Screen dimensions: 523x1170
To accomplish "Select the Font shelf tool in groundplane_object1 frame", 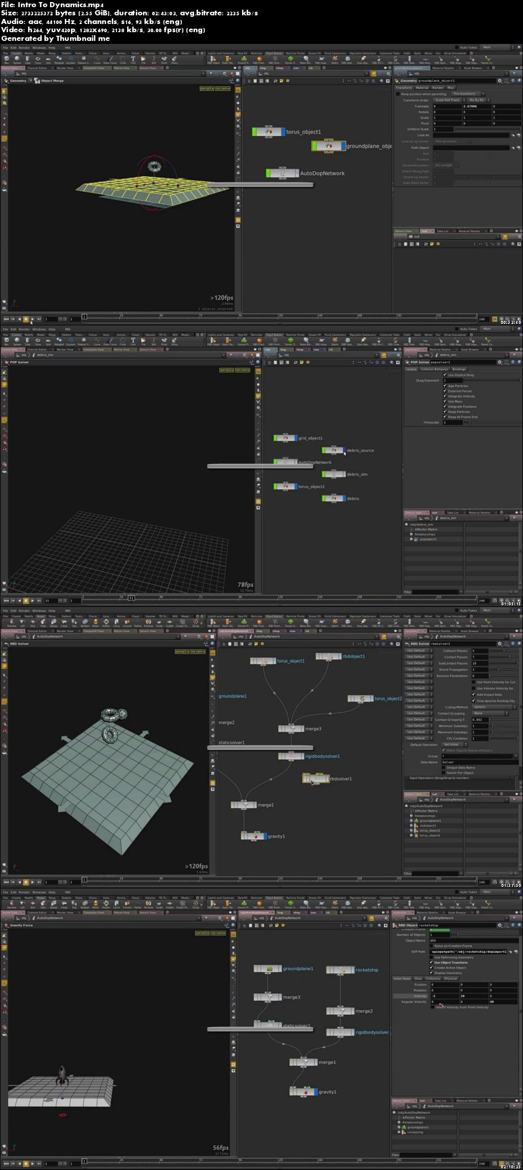I will [x=133, y=60].
